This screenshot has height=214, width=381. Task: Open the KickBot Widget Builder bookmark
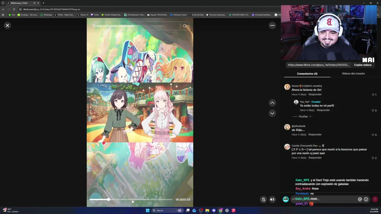point(111,15)
